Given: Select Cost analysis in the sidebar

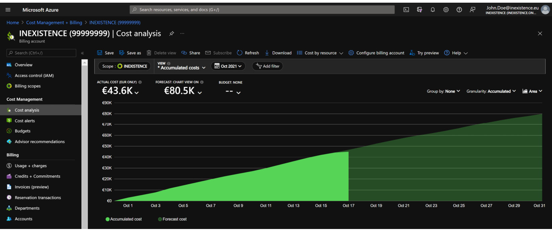Looking at the screenshot, I should click(x=41, y=110).
